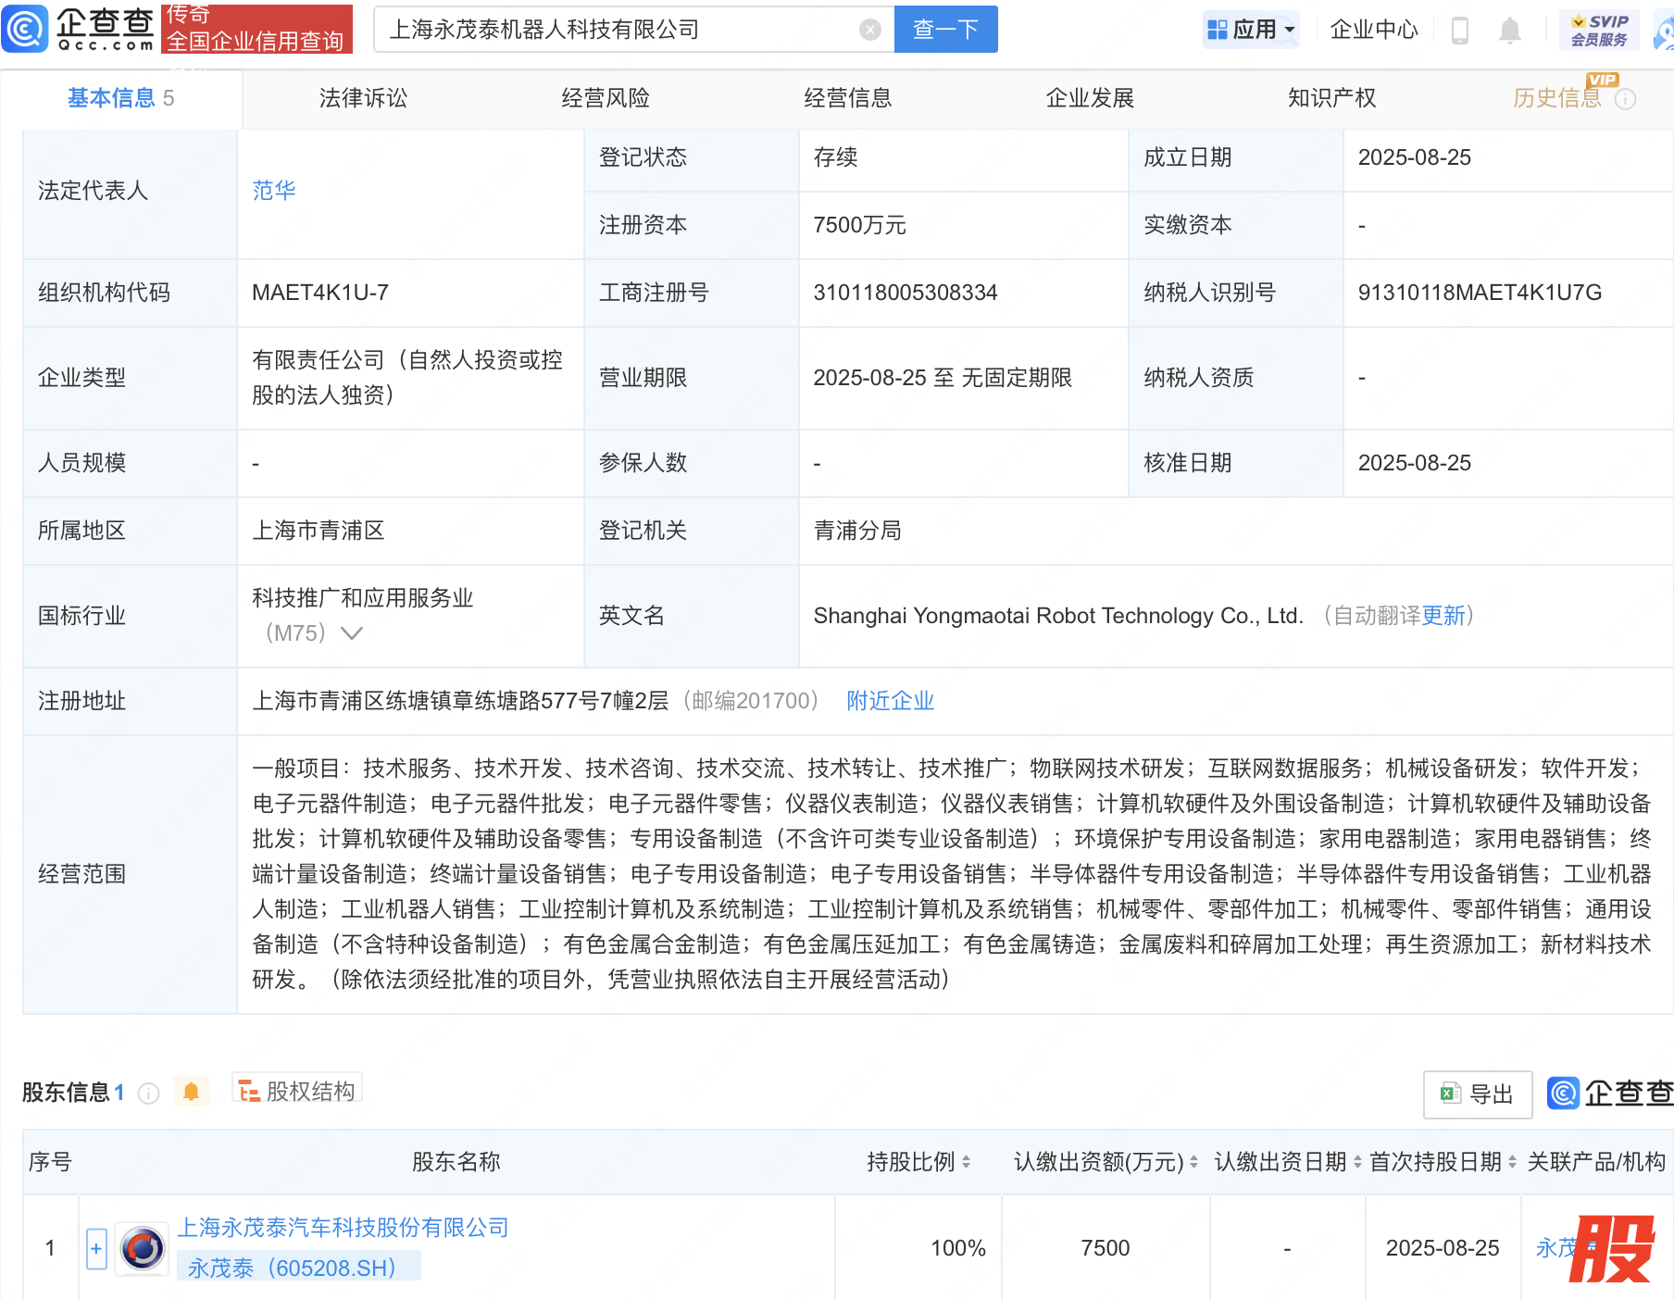This screenshot has width=1674, height=1300.
Task: Open legal representative 范华 link
Action: tap(274, 191)
